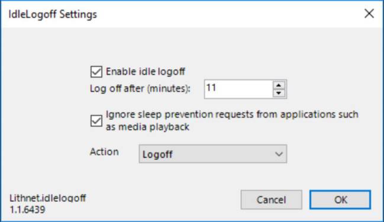Toggle the Enable idle logoff checkbox

[x=96, y=72]
